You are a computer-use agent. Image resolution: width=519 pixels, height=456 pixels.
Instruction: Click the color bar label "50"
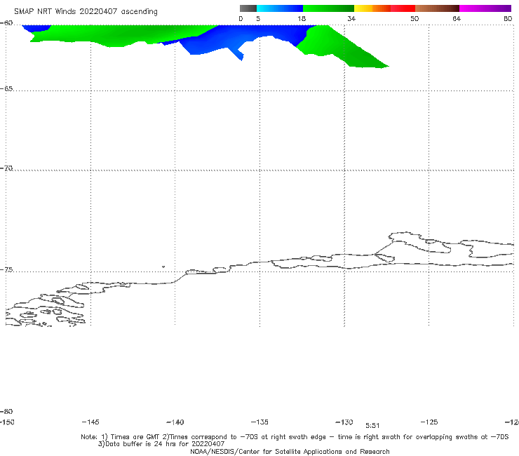[414, 18]
